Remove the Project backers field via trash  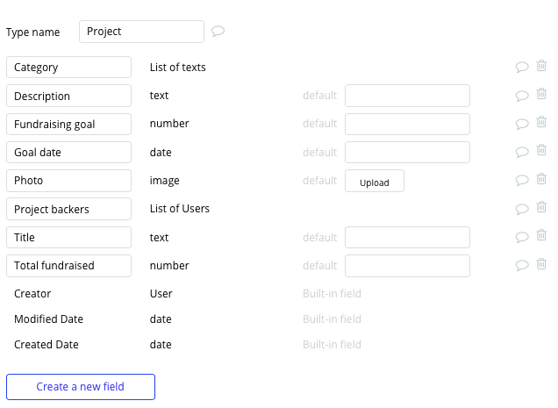click(x=541, y=207)
